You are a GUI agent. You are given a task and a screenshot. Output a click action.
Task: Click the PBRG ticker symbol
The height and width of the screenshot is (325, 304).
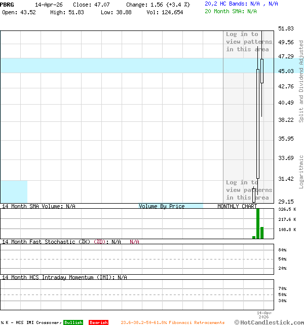click(7, 4)
